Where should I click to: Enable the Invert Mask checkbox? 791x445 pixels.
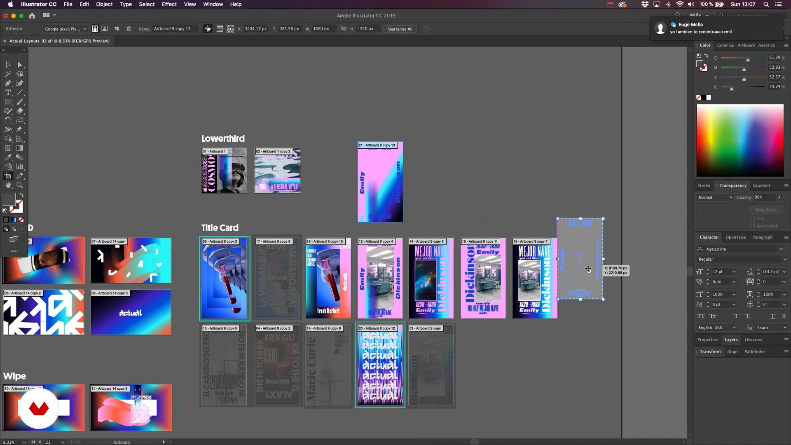(x=752, y=226)
